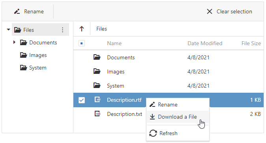Click the Documents folder icon in list
The width and height of the screenshot is (266, 143).
point(97,57)
